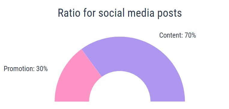Click the word 'media' in the chart title

141,13
